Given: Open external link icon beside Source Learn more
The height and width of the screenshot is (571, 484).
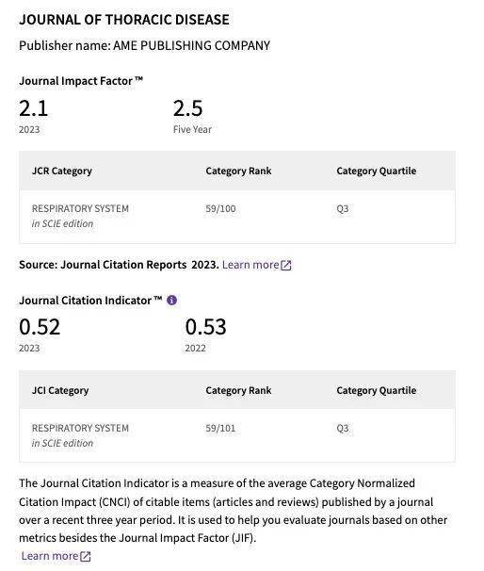Looking at the screenshot, I should coord(286,265).
